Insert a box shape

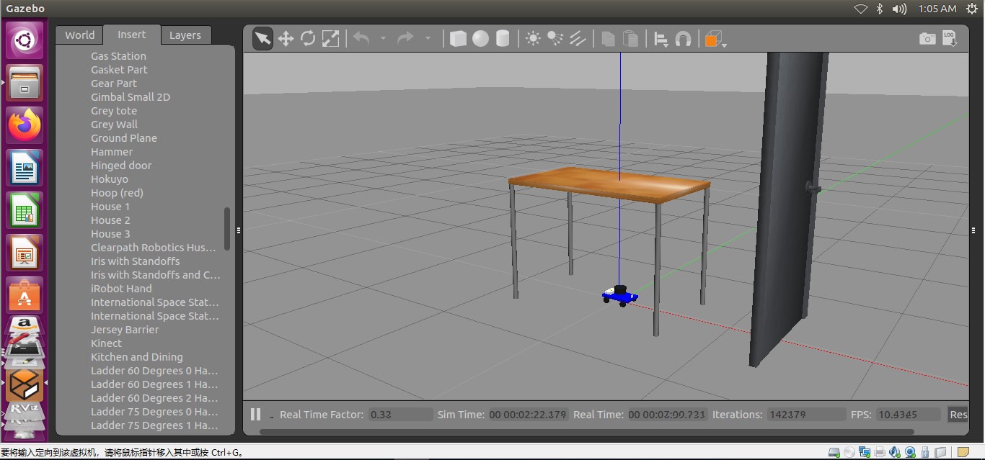pos(458,39)
